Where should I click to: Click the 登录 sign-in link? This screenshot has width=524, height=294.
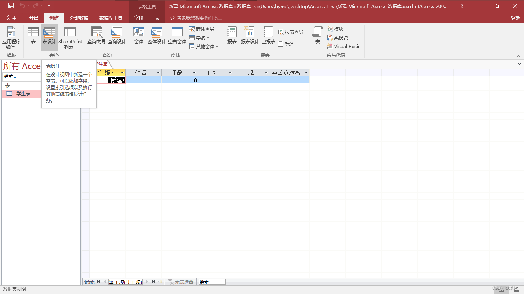click(515, 18)
